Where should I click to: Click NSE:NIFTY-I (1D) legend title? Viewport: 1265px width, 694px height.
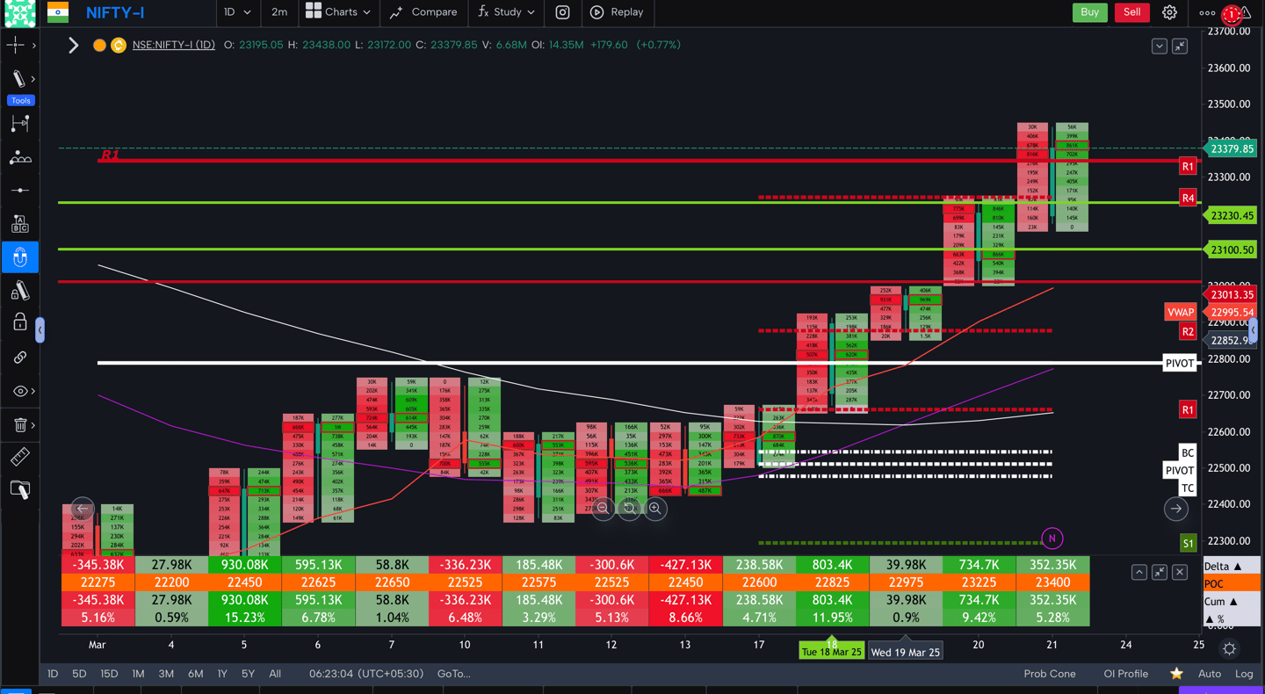point(174,45)
